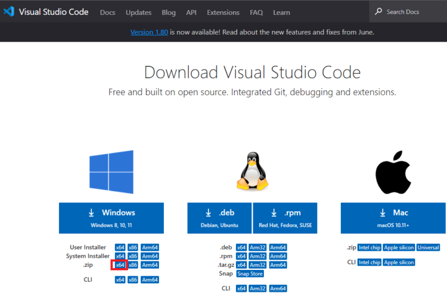447x293 pixels.
Task: Download Windows CLI Arm64
Action: [x=150, y=280]
